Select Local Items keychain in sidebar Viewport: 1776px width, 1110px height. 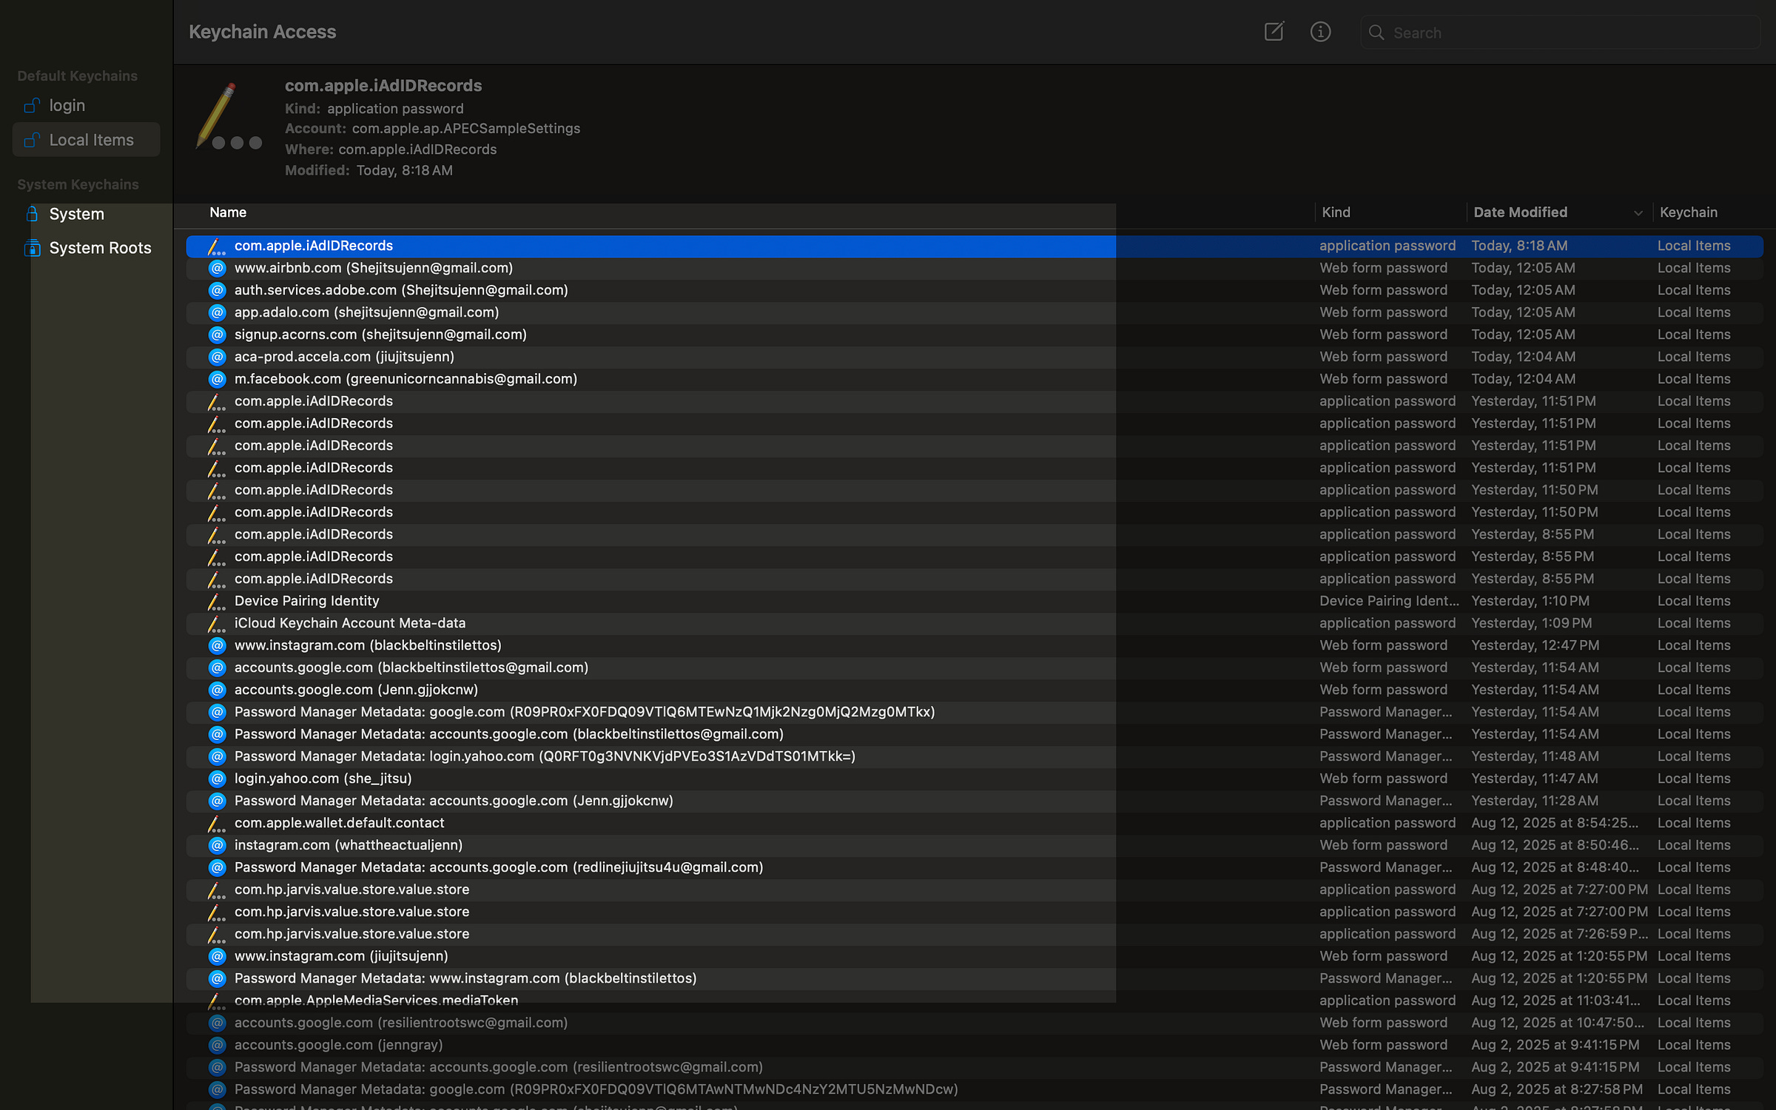click(91, 140)
